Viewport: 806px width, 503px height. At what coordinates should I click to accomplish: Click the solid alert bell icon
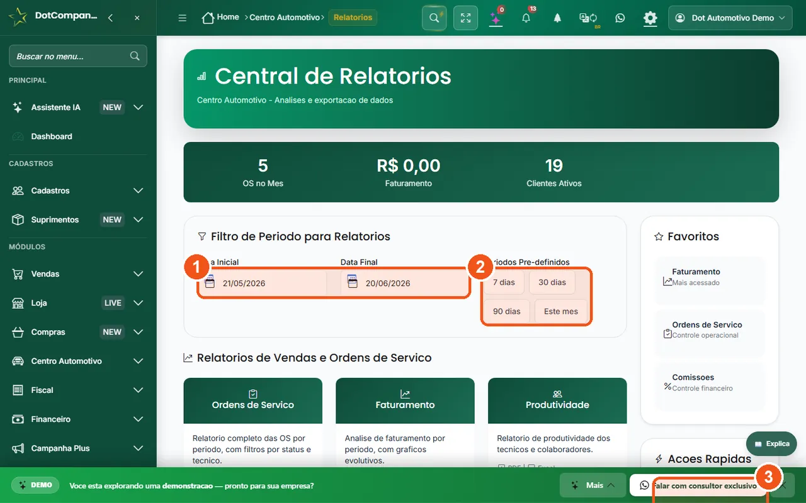pos(557,18)
